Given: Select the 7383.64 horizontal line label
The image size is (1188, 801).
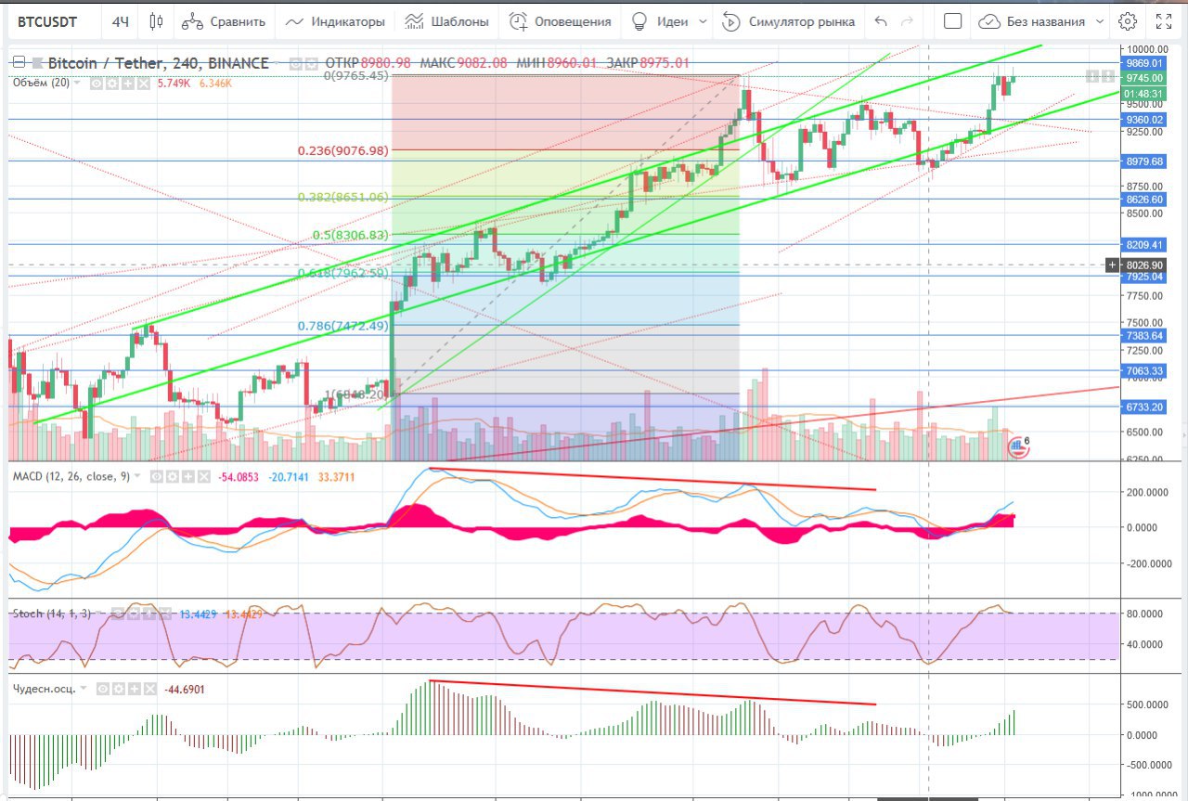Looking at the screenshot, I should pyautogui.click(x=1144, y=335).
